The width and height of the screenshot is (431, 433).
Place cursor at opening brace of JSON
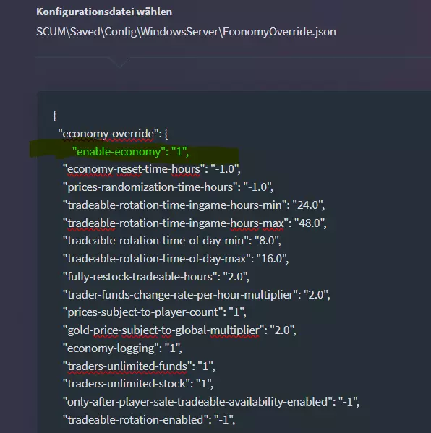[x=55, y=116]
